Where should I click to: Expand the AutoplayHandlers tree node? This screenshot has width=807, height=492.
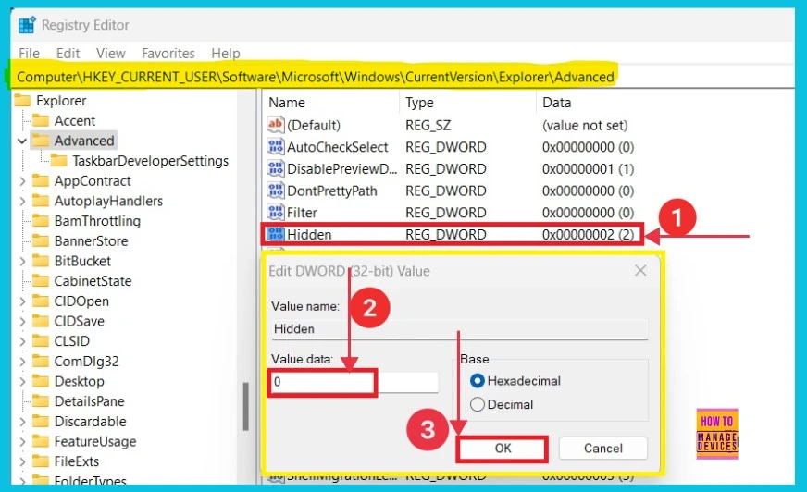click(x=22, y=201)
